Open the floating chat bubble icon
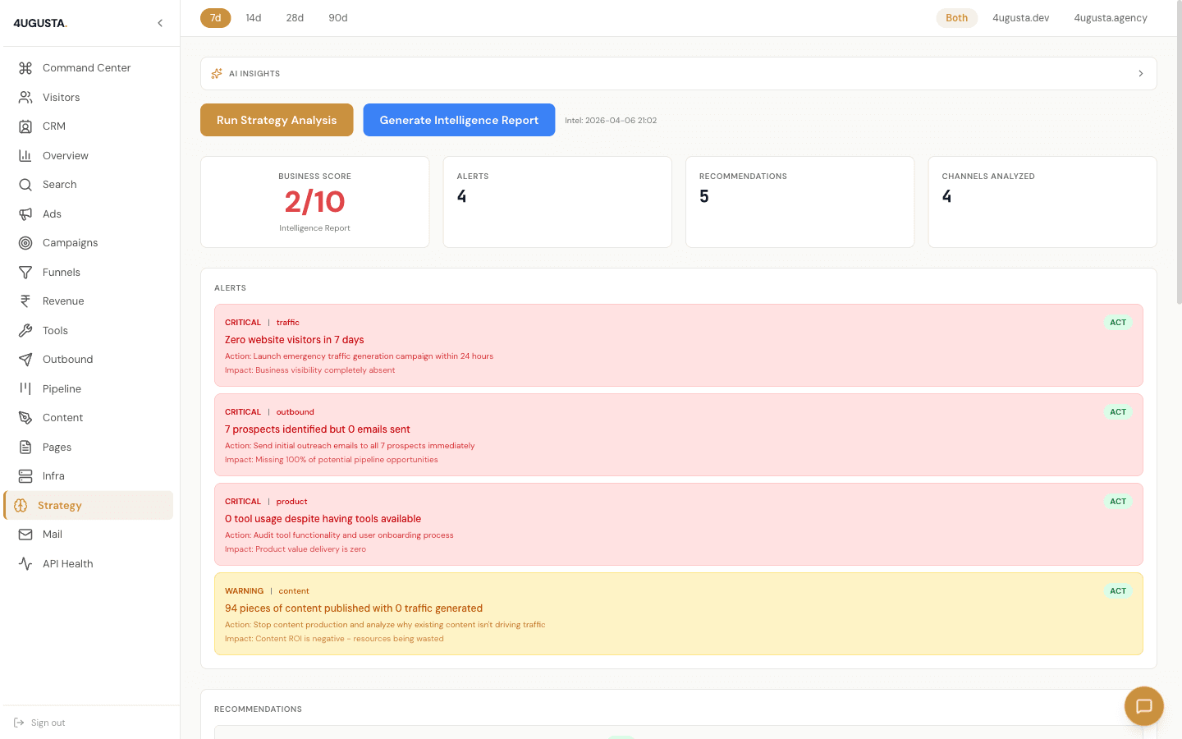1182x739 pixels. pos(1143,705)
